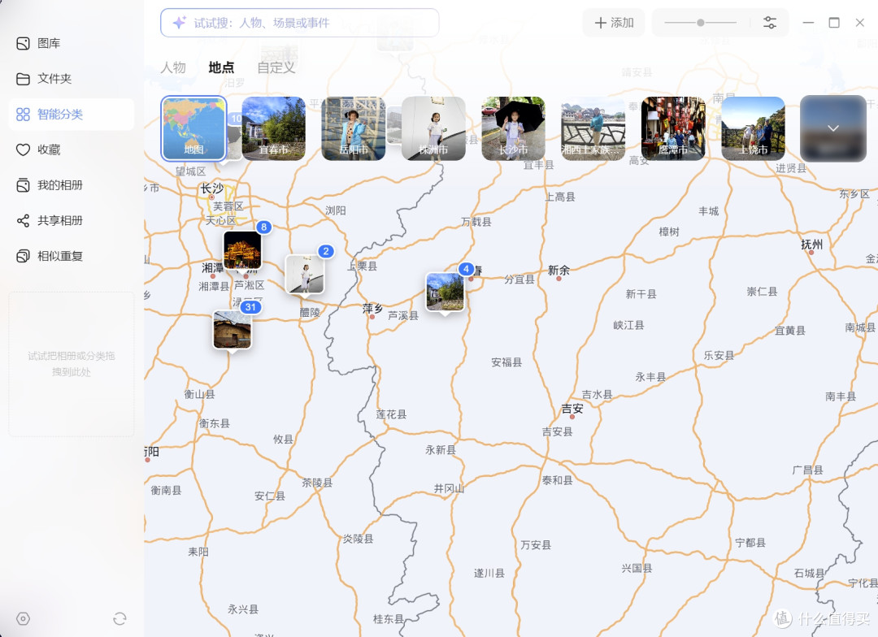This screenshot has width=878, height=637.
Task: Click the 茶陵县 label on map
Action: pos(318,483)
